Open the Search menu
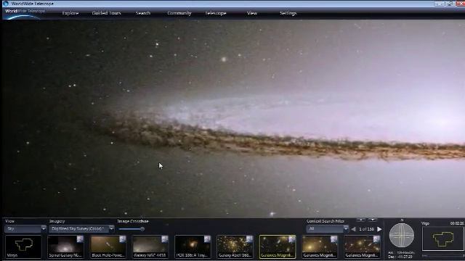The image size is (465, 261). click(143, 13)
